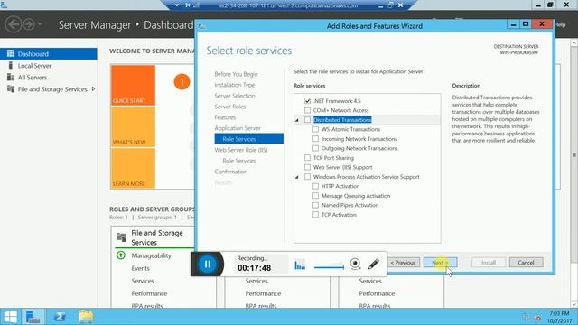578x325 pixels.
Task: Pause the screen recording
Action: pos(207,264)
